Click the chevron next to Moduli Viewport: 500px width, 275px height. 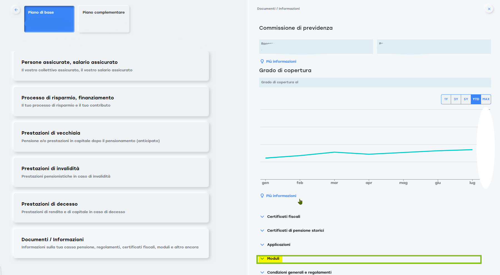tap(262, 259)
